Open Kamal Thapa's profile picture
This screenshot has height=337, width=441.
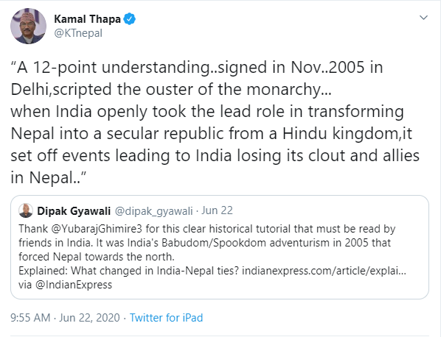pos(29,26)
